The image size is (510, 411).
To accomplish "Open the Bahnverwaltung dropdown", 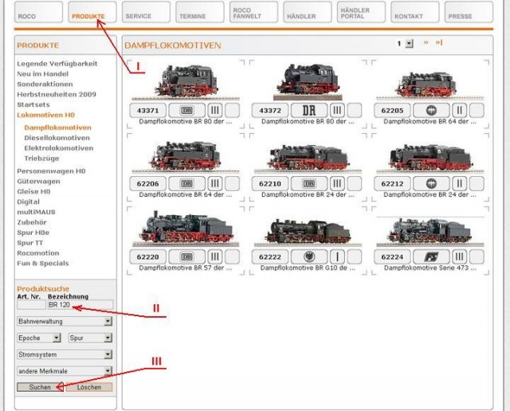I will 65,322.
